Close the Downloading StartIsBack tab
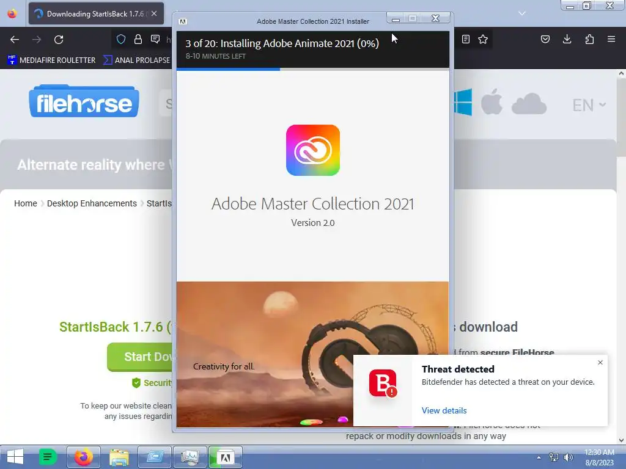Screen dimensions: 626x469 coord(154,13)
